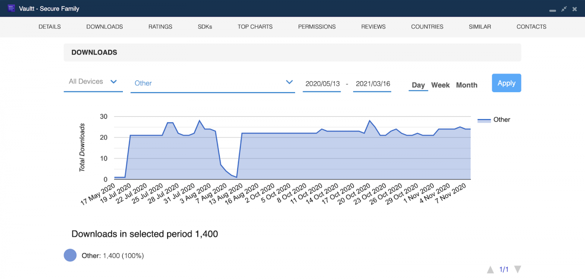Click the Total Downloads axis label
The image size is (585, 279).
(x=82, y=147)
